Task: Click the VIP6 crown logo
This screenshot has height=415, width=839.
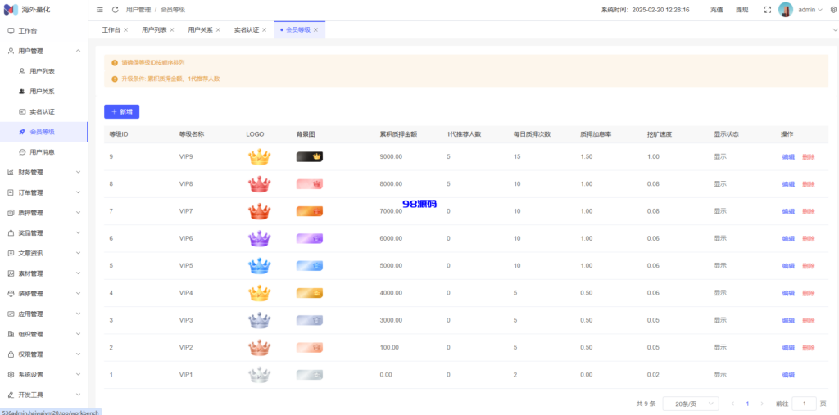Action: [x=260, y=238]
